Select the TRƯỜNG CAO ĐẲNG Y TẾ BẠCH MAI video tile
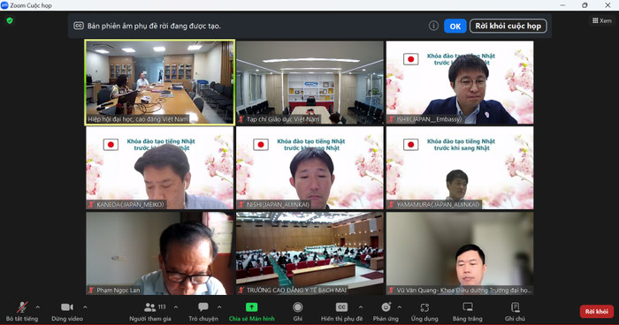619x325 pixels. pyautogui.click(x=309, y=253)
